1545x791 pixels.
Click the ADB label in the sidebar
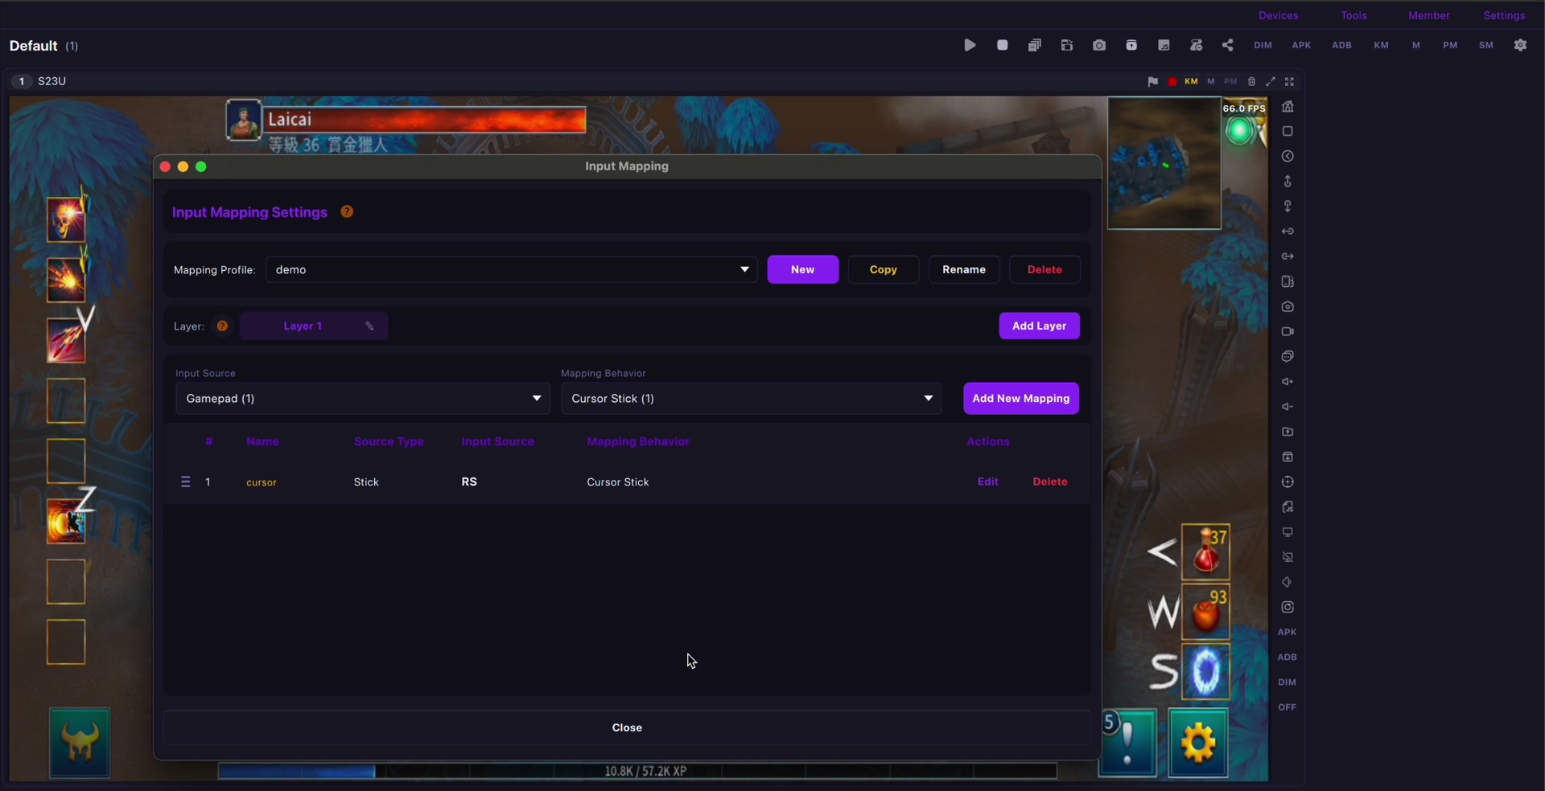click(1287, 658)
